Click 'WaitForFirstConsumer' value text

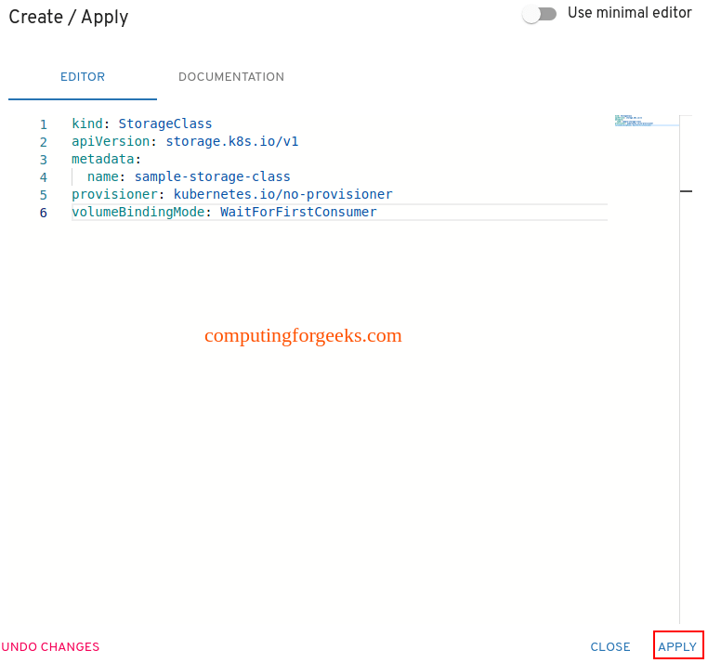coord(298,212)
